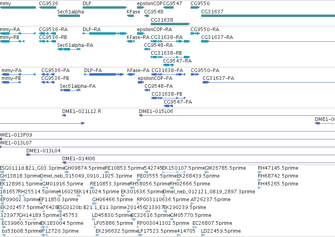Viewport: 335px width, 237px height.
Task: Select the DLP-PA protein
Action: 104,74
